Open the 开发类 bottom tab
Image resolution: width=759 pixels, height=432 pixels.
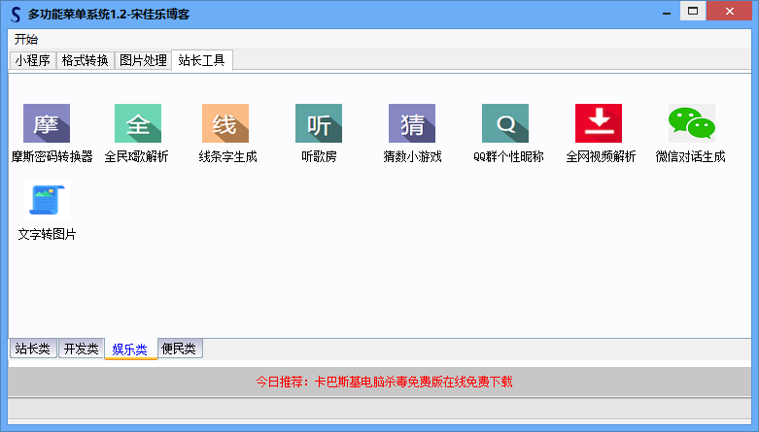tap(81, 349)
